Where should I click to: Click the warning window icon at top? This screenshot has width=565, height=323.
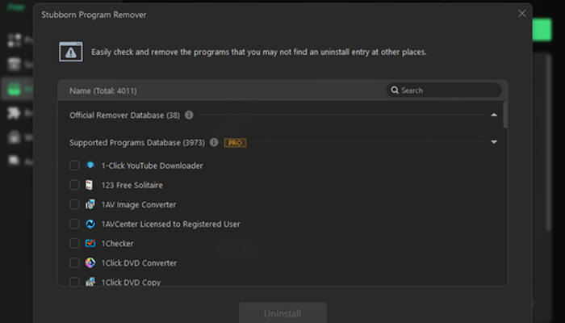[71, 52]
